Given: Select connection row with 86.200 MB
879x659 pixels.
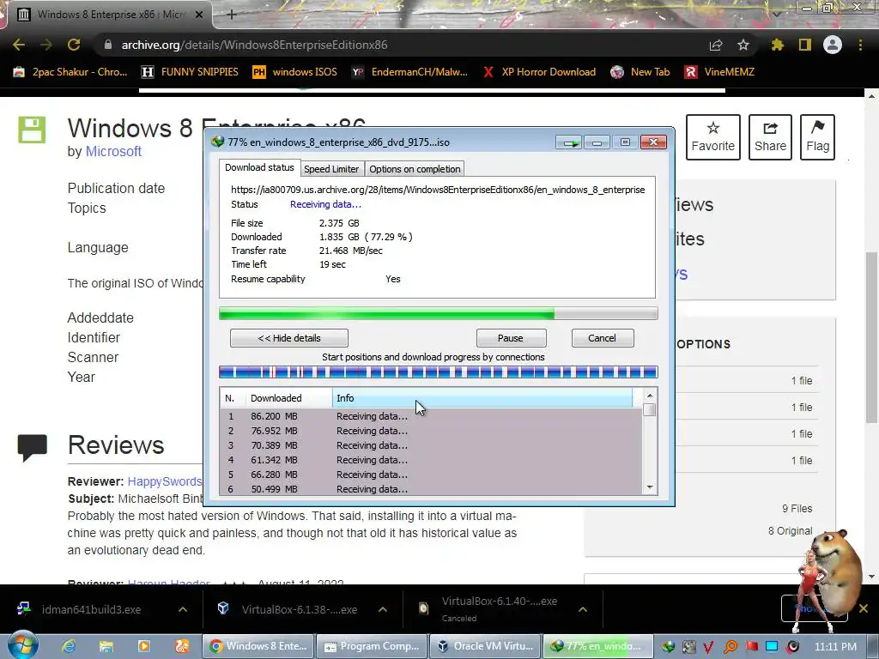Looking at the screenshot, I should (x=431, y=416).
